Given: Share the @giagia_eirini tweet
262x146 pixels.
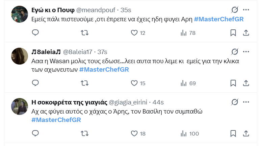Looking at the screenshot, I should click(x=246, y=133).
